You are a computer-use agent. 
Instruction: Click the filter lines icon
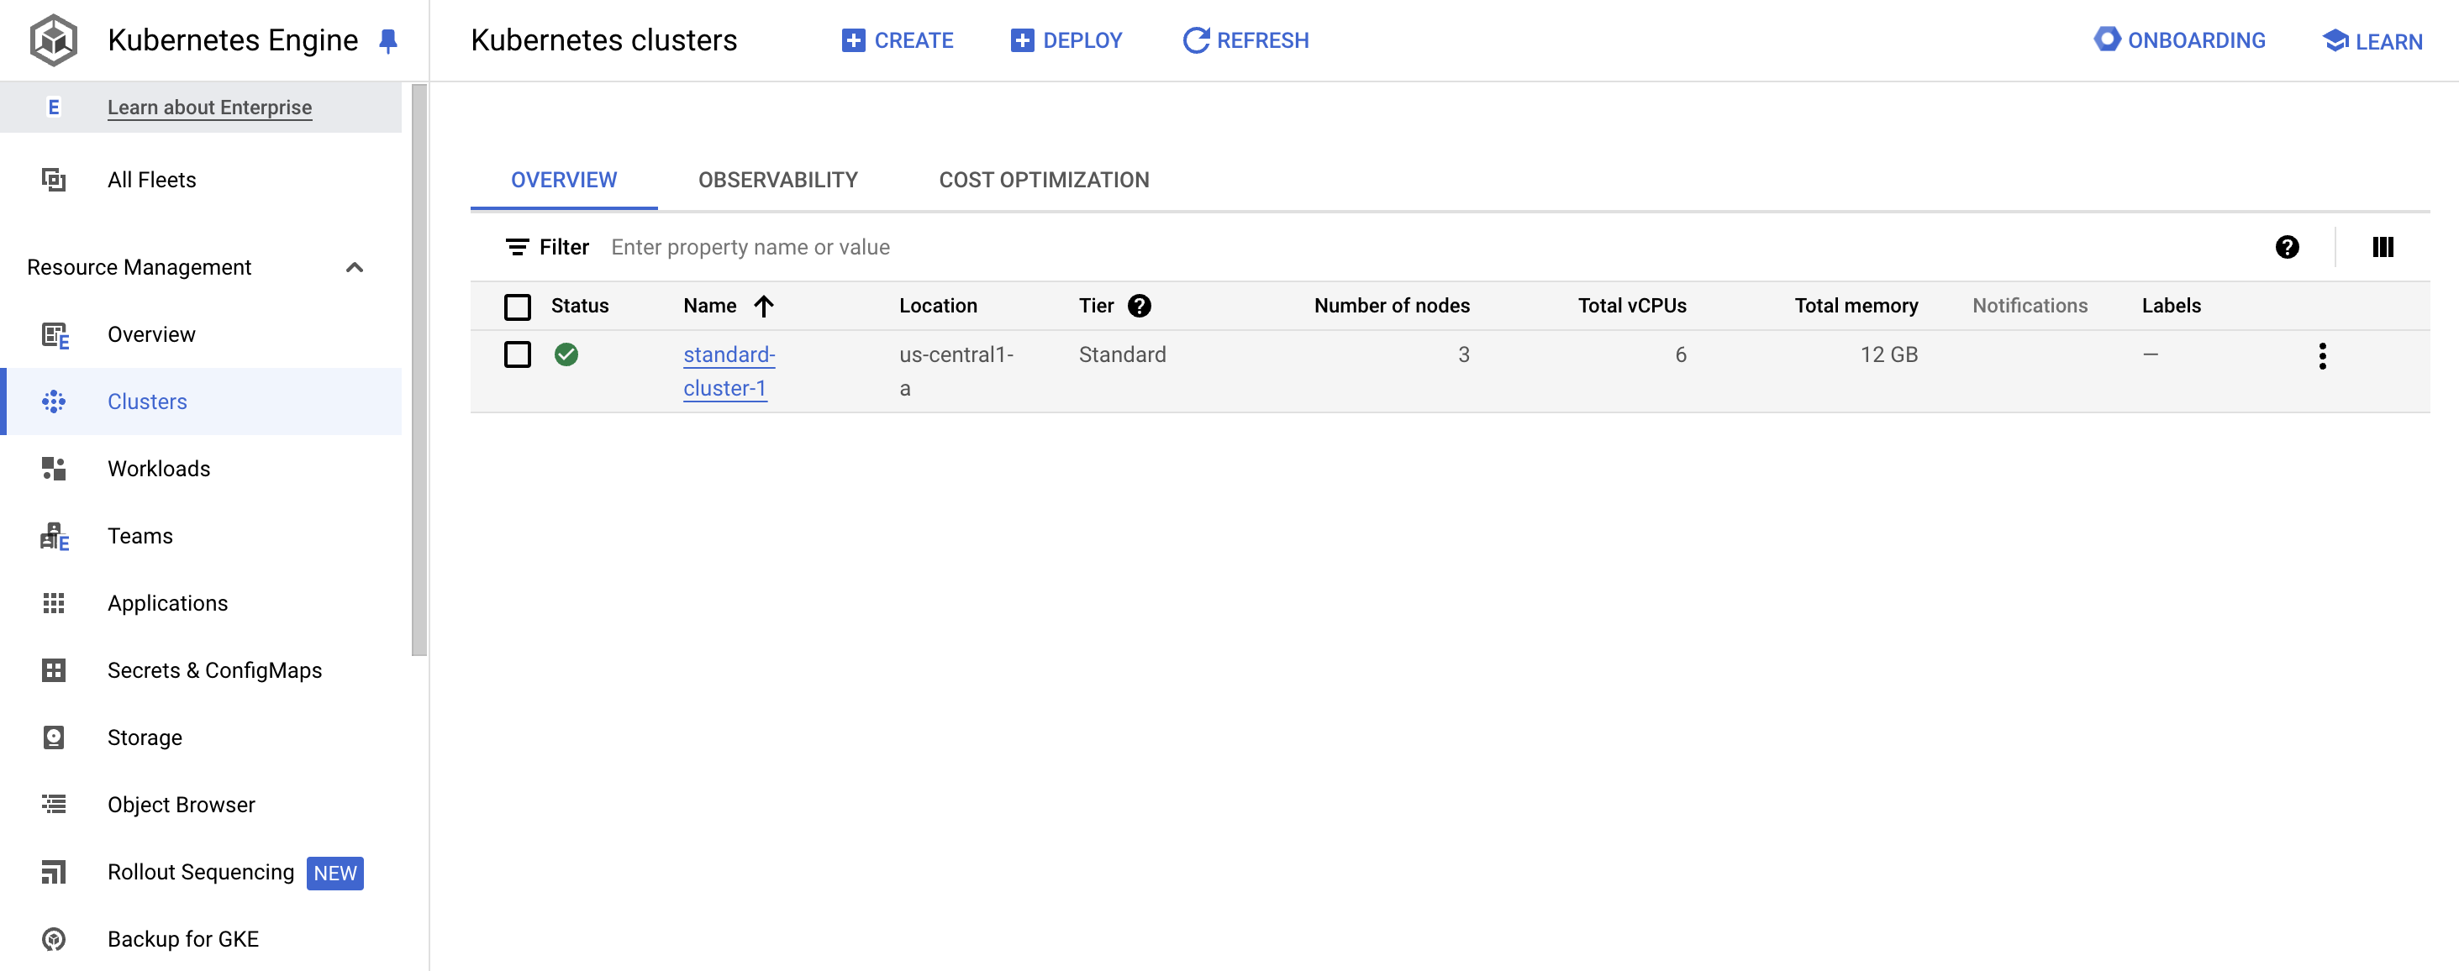coord(517,248)
